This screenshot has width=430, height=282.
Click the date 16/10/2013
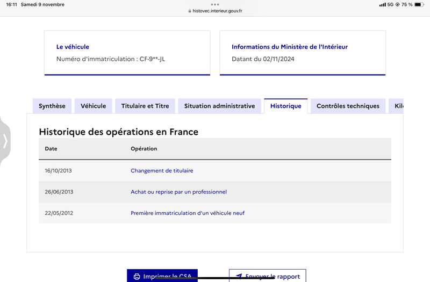[x=58, y=170]
